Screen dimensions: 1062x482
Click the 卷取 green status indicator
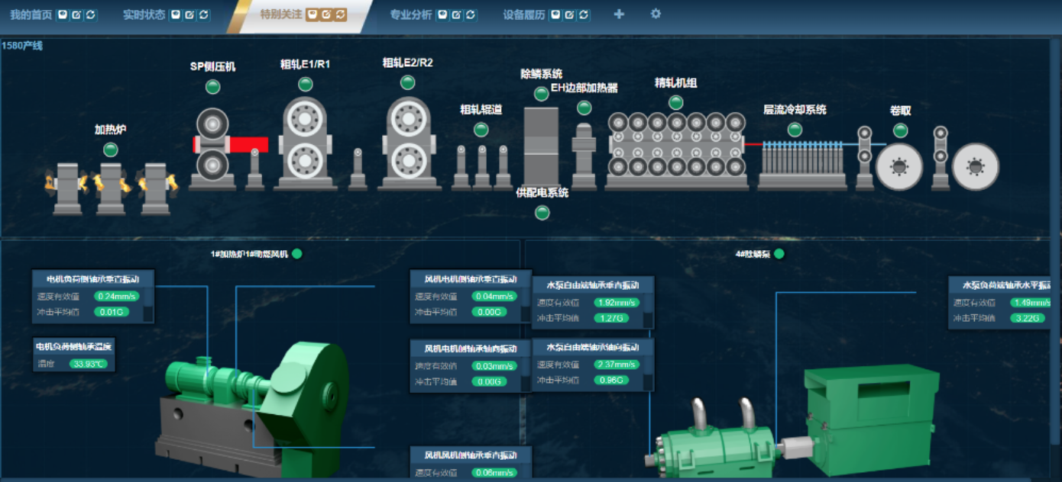coord(901,130)
